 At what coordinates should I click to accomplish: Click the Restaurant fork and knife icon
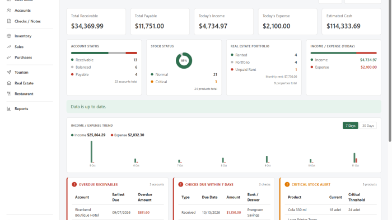(x=9, y=94)
